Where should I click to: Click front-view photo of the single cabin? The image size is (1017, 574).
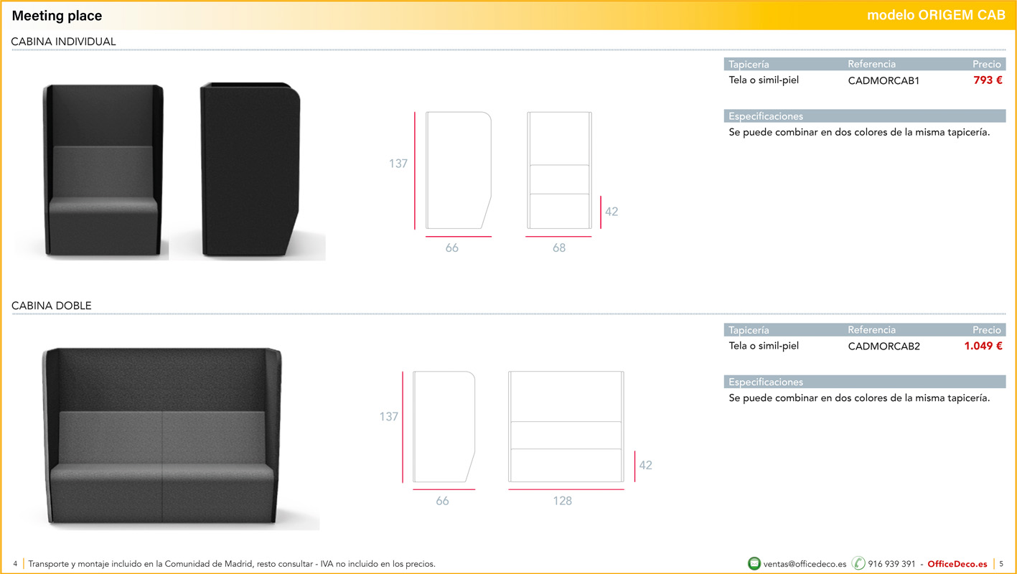tap(103, 171)
